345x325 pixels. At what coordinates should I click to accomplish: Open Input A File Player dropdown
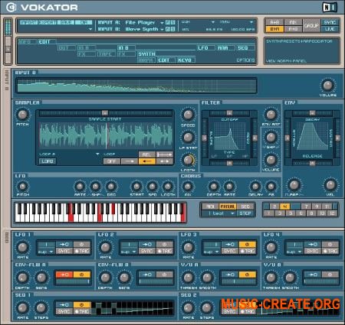[x=162, y=23]
